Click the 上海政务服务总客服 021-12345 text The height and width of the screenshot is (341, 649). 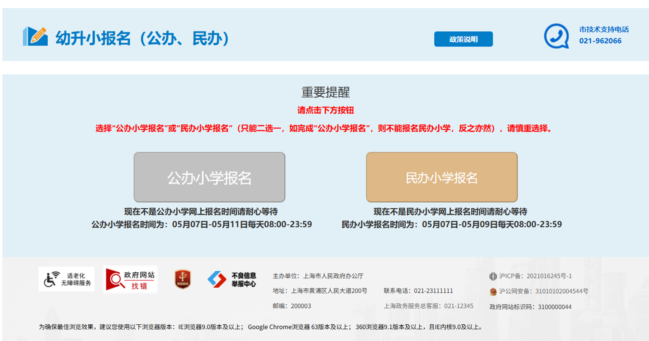pyautogui.click(x=428, y=306)
